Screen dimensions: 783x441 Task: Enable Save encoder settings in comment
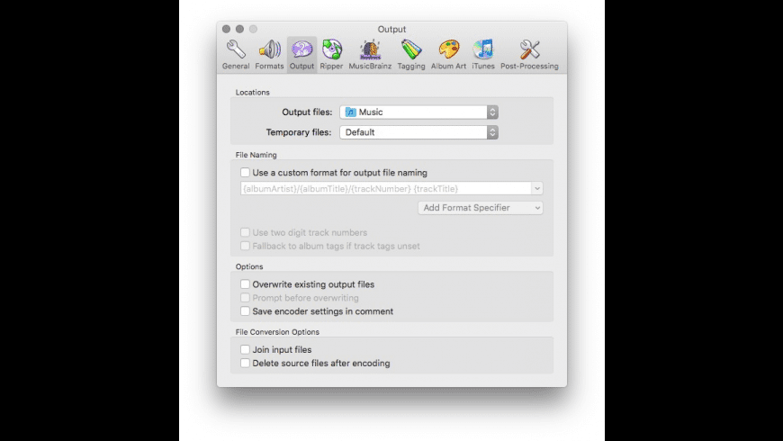point(245,311)
